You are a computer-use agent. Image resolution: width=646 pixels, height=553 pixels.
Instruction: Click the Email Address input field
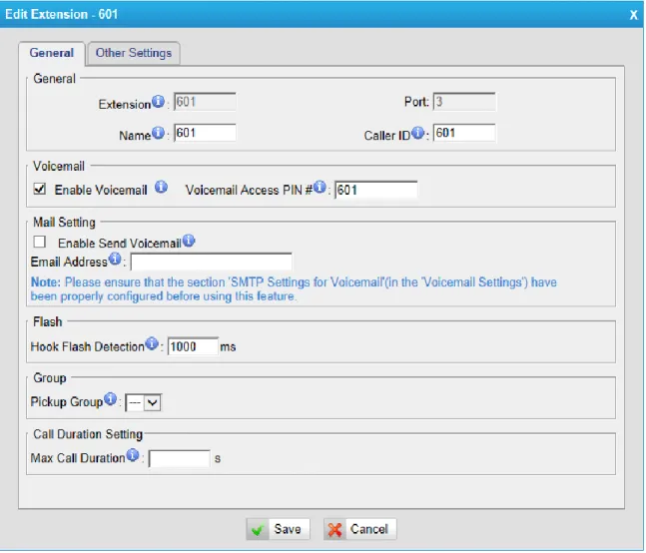coord(211,262)
